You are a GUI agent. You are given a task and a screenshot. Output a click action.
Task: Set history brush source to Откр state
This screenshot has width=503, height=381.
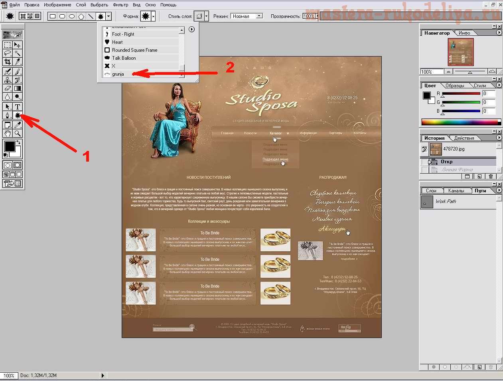pyautogui.click(x=424, y=162)
